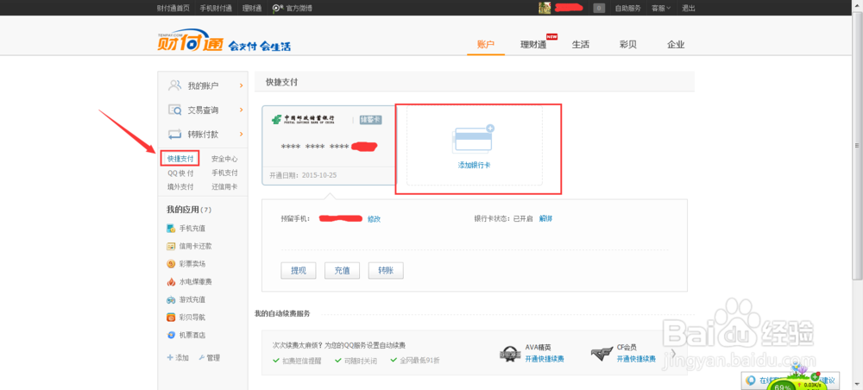Click the 官方微博 Weibo icon
Image resolution: width=863 pixels, height=390 pixels.
point(278,9)
